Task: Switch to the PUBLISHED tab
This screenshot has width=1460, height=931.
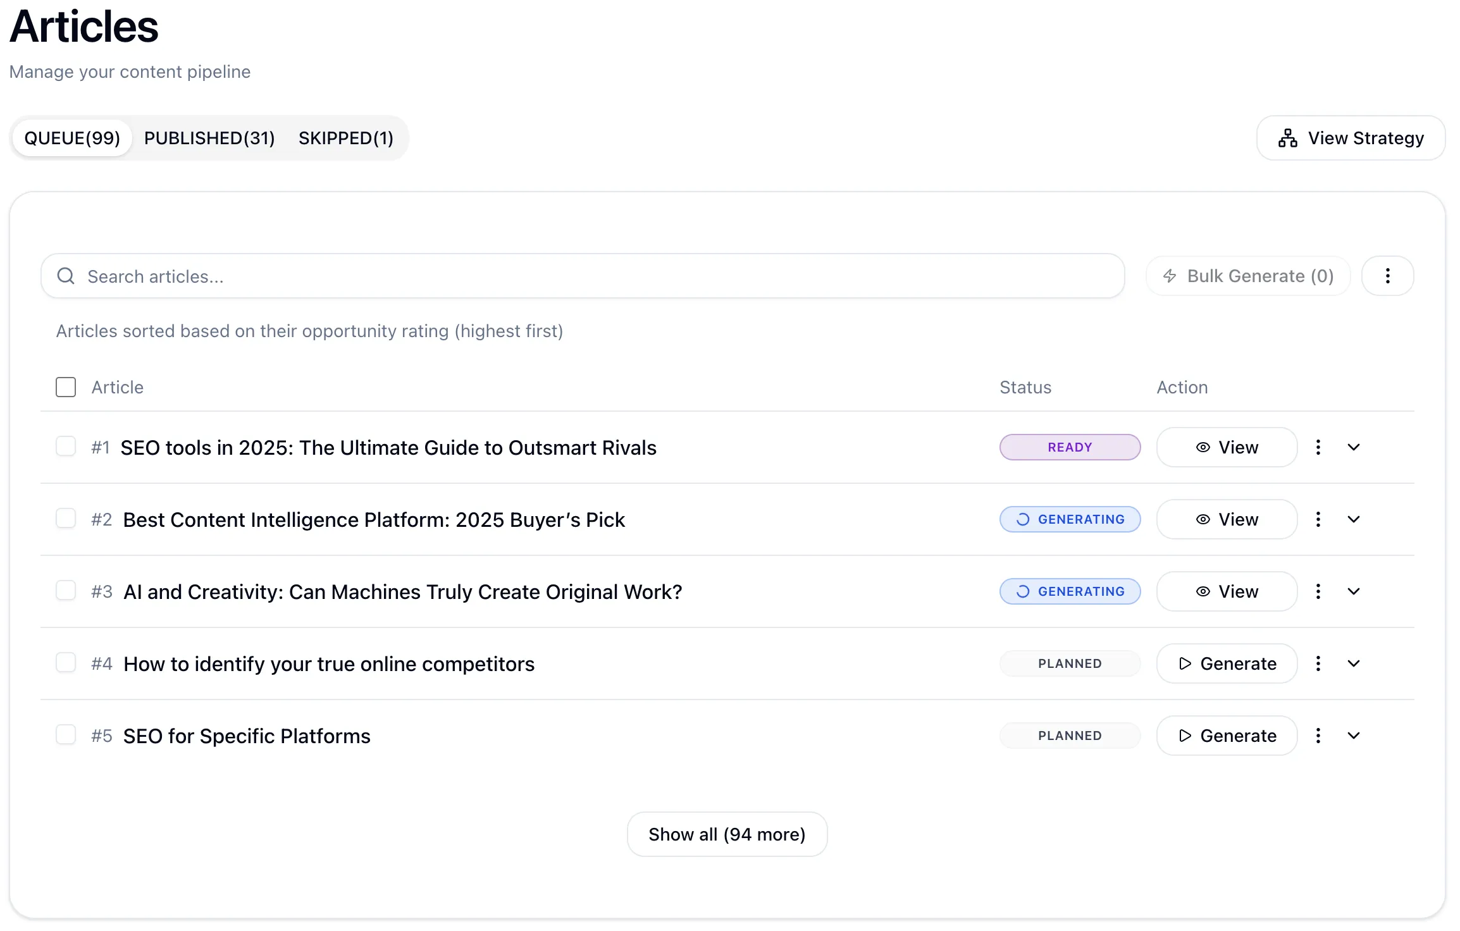Action: pyautogui.click(x=209, y=138)
